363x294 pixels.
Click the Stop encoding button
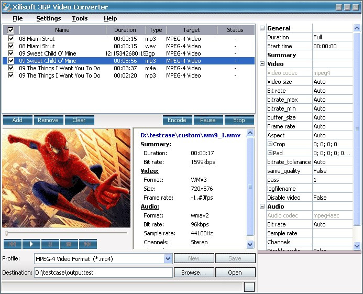coord(239,120)
